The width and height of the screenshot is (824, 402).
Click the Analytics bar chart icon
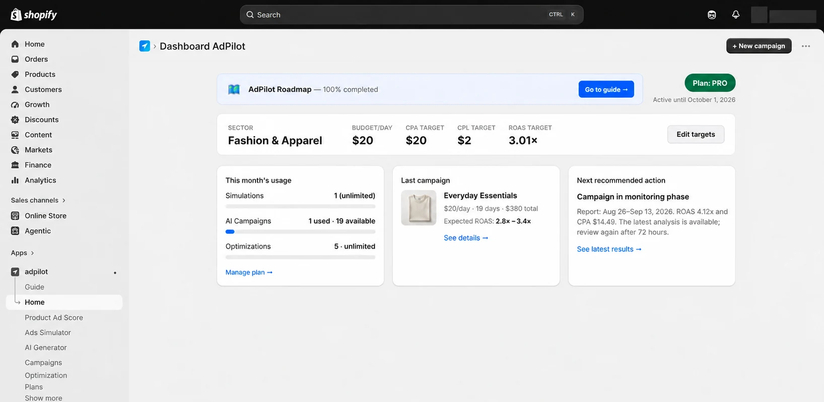tap(15, 180)
